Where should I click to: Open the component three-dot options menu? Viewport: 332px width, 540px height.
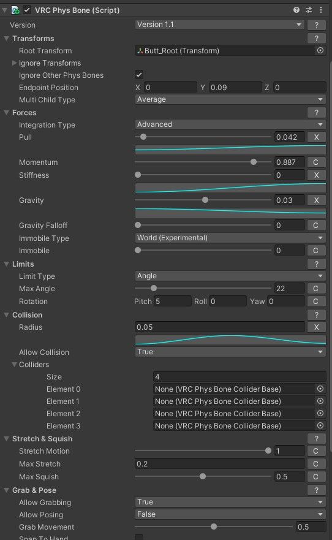point(320,10)
